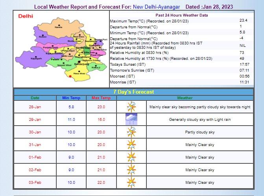Screen dimensions: 264x196
Task: Click the 29-Jan cloudy rain icon
Action: pyautogui.click(x=131, y=120)
